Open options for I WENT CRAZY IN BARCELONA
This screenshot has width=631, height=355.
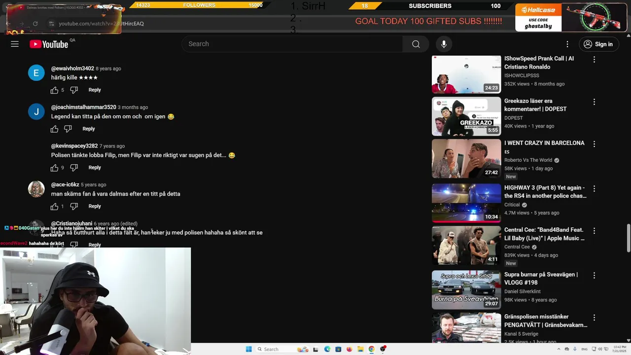[x=594, y=144]
